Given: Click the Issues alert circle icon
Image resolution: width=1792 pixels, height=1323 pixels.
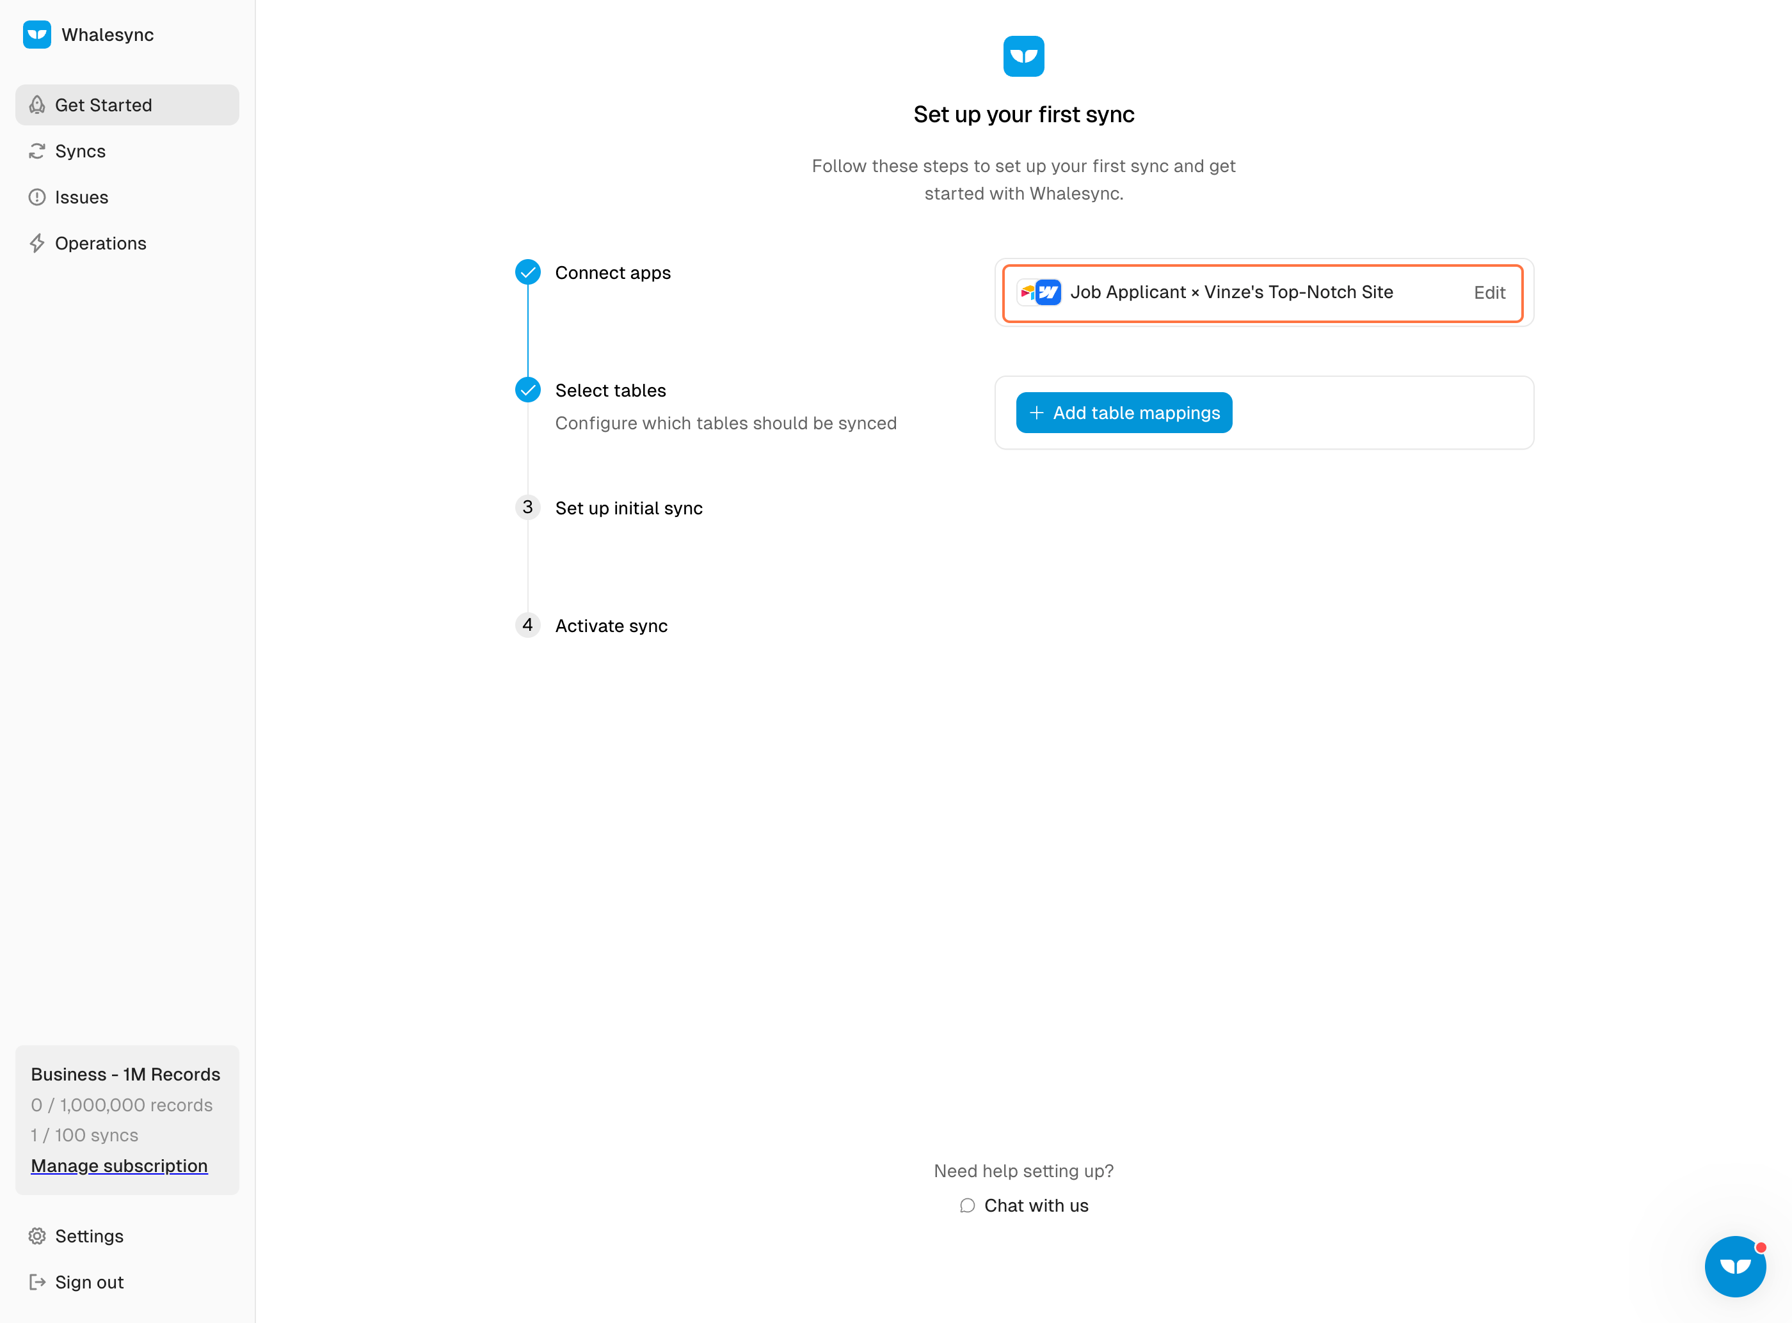Looking at the screenshot, I should click(37, 197).
